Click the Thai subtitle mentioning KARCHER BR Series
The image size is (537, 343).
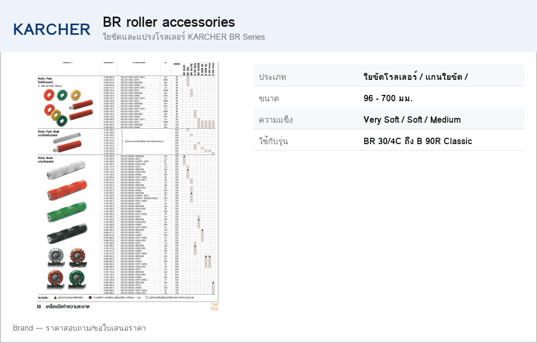184,37
